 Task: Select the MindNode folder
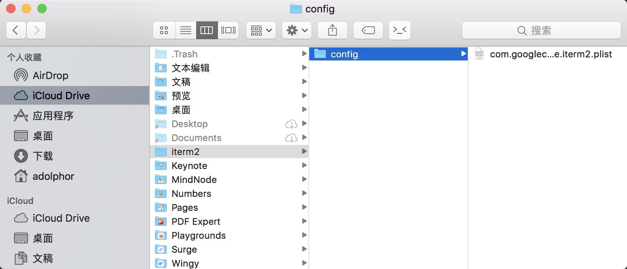[x=229, y=179]
